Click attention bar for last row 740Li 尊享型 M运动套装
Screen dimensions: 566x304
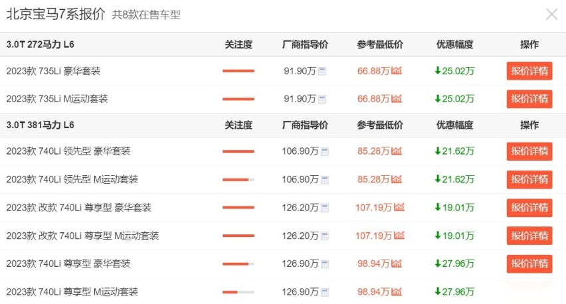click(238, 291)
